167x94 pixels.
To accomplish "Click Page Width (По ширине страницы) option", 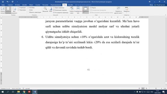I will click(61, 13).
